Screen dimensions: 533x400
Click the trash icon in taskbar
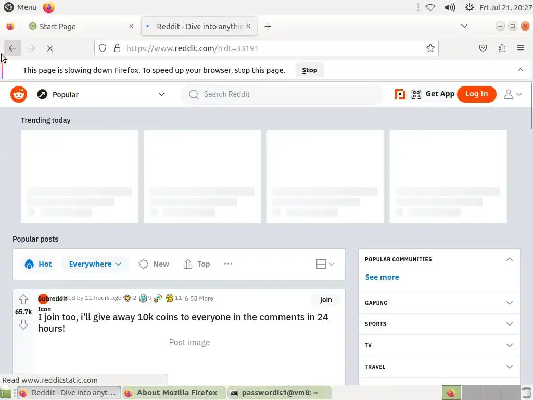pyautogui.click(x=527, y=393)
